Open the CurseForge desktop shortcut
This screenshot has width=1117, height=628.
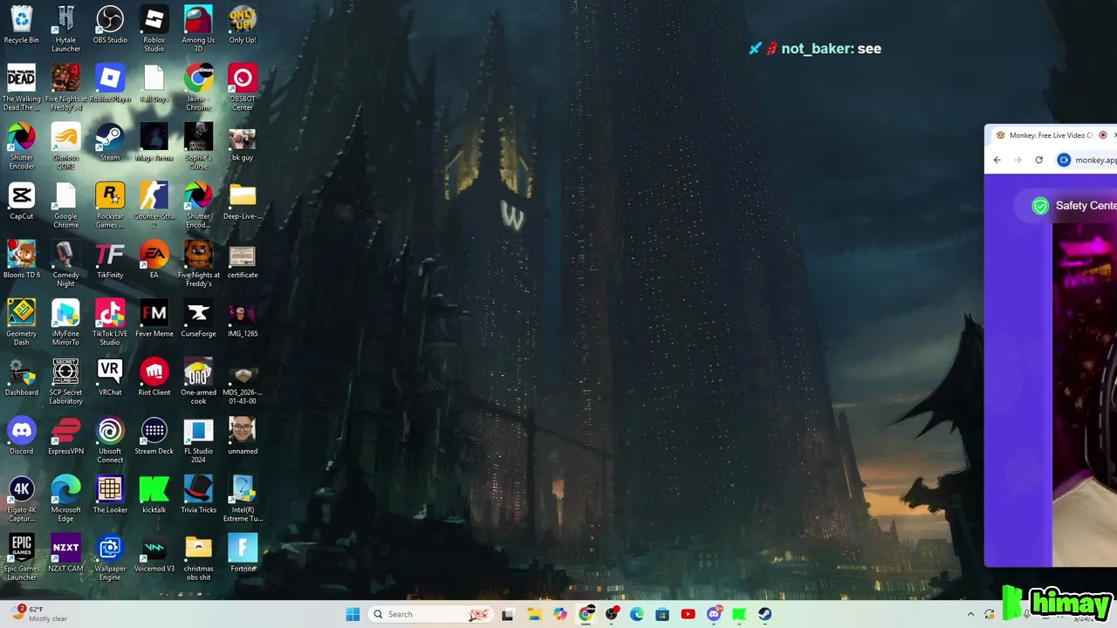coord(198,317)
